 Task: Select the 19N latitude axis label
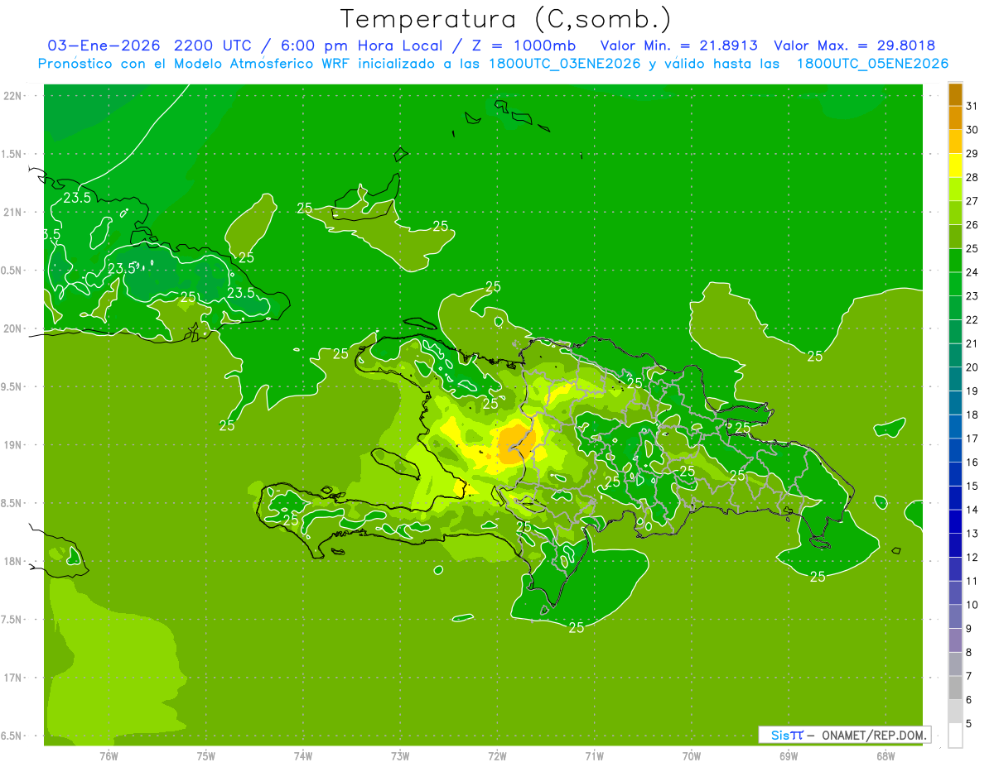click(x=12, y=444)
